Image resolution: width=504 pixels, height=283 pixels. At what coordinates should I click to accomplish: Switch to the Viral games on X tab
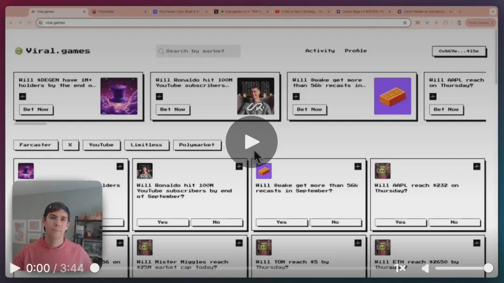pos(241,12)
